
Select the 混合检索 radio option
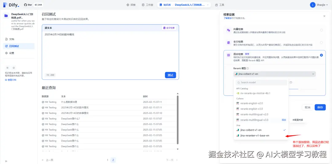322,55
